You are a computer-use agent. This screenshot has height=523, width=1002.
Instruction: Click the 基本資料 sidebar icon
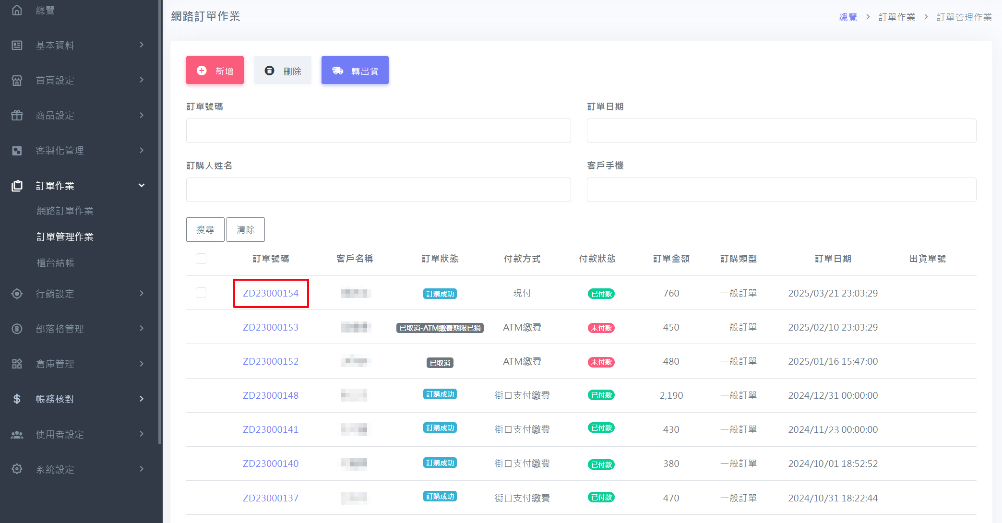(17, 45)
